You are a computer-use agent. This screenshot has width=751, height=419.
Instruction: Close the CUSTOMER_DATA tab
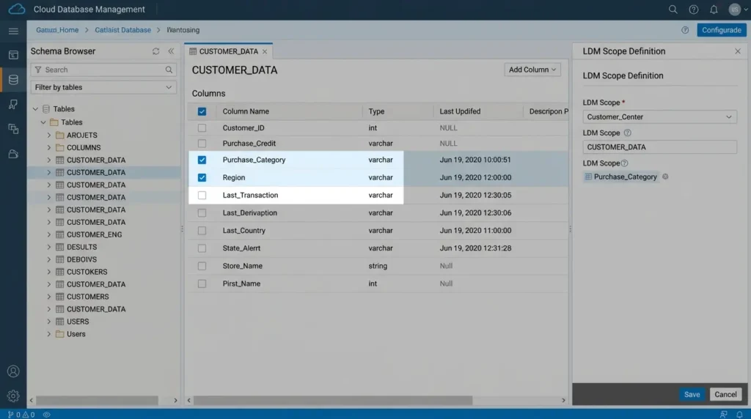point(264,52)
